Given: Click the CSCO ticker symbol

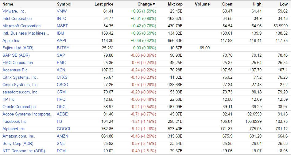Looking at the screenshot, I should [x=63, y=85].
